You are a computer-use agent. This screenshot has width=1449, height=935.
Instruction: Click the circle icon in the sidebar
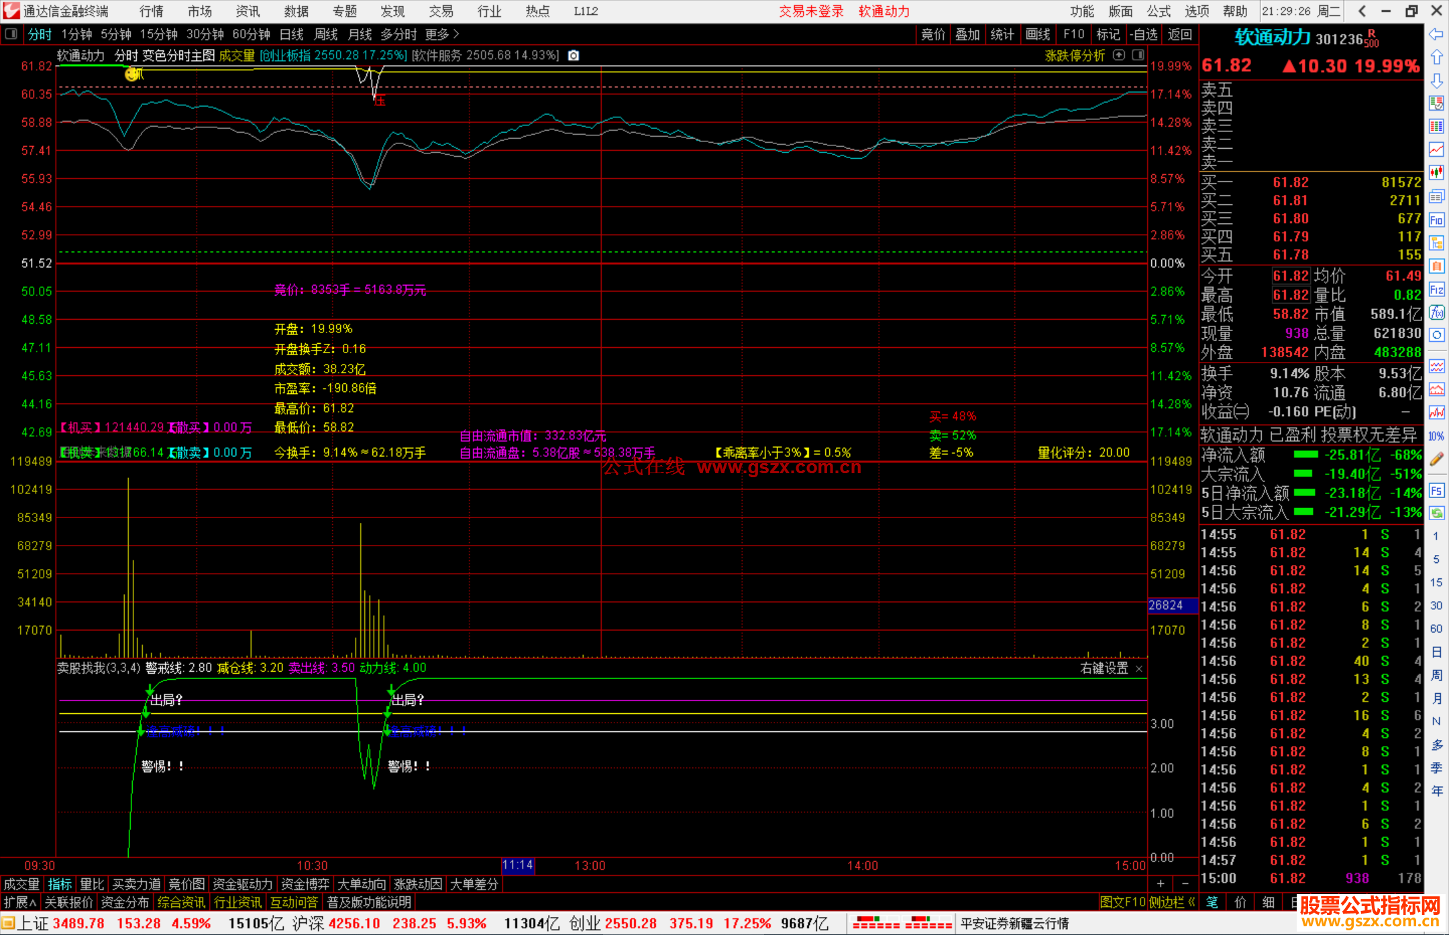[1436, 335]
